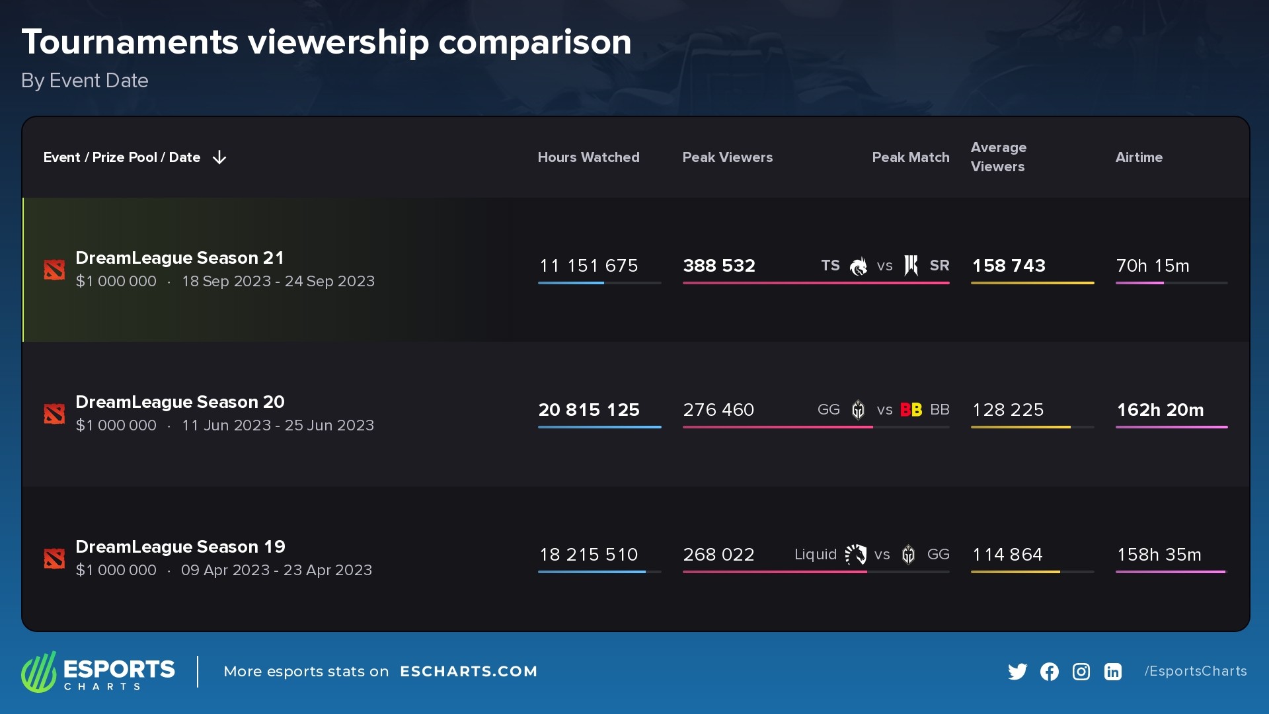This screenshot has width=1269, height=714.
Task: Open the Instagram social icon
Action: [x=1081, y=672]
